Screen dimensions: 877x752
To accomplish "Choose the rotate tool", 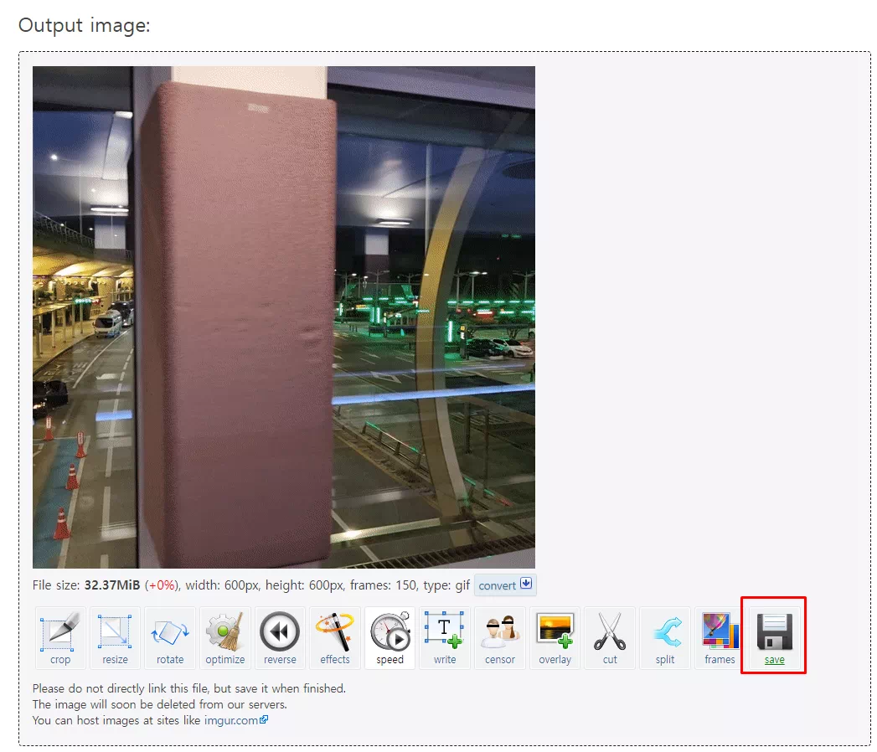I will pos(170,638).
